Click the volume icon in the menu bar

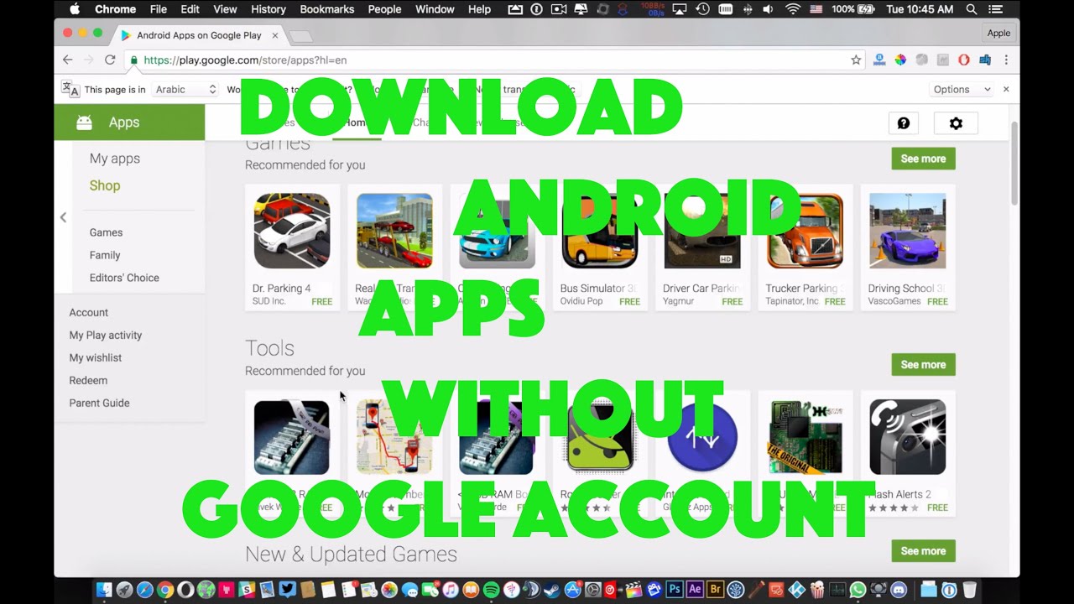(768, 9)
